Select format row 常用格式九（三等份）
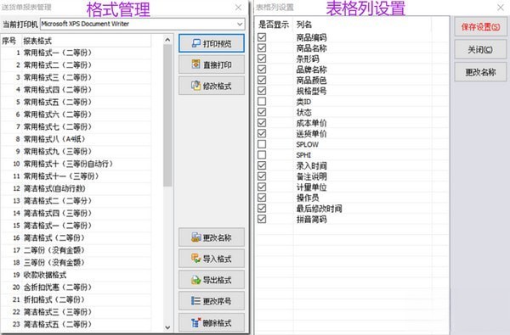The height and width of the screenshot is (335, 510). tap(76, 151)
